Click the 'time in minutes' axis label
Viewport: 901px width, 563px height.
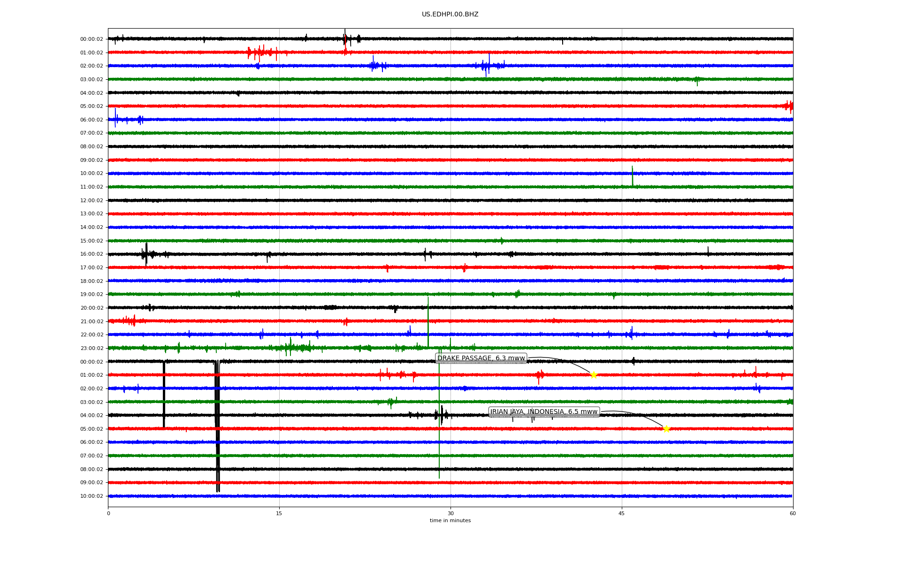pos(450,521)
